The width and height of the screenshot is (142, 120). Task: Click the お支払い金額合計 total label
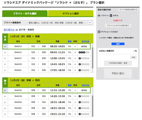pos(107,51)
